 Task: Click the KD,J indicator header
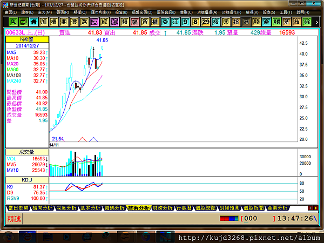tap(27, 180)
